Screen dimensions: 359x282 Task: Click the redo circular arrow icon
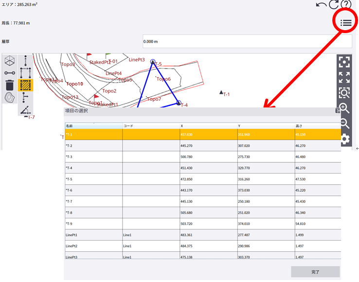tap(334, 5)
